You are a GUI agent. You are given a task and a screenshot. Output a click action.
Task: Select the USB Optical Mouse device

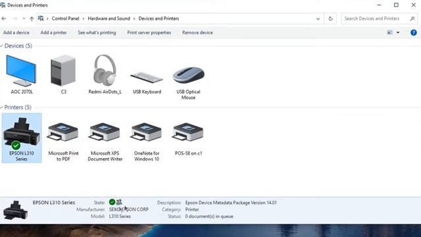pyautogui.click(x=189, y=82)
